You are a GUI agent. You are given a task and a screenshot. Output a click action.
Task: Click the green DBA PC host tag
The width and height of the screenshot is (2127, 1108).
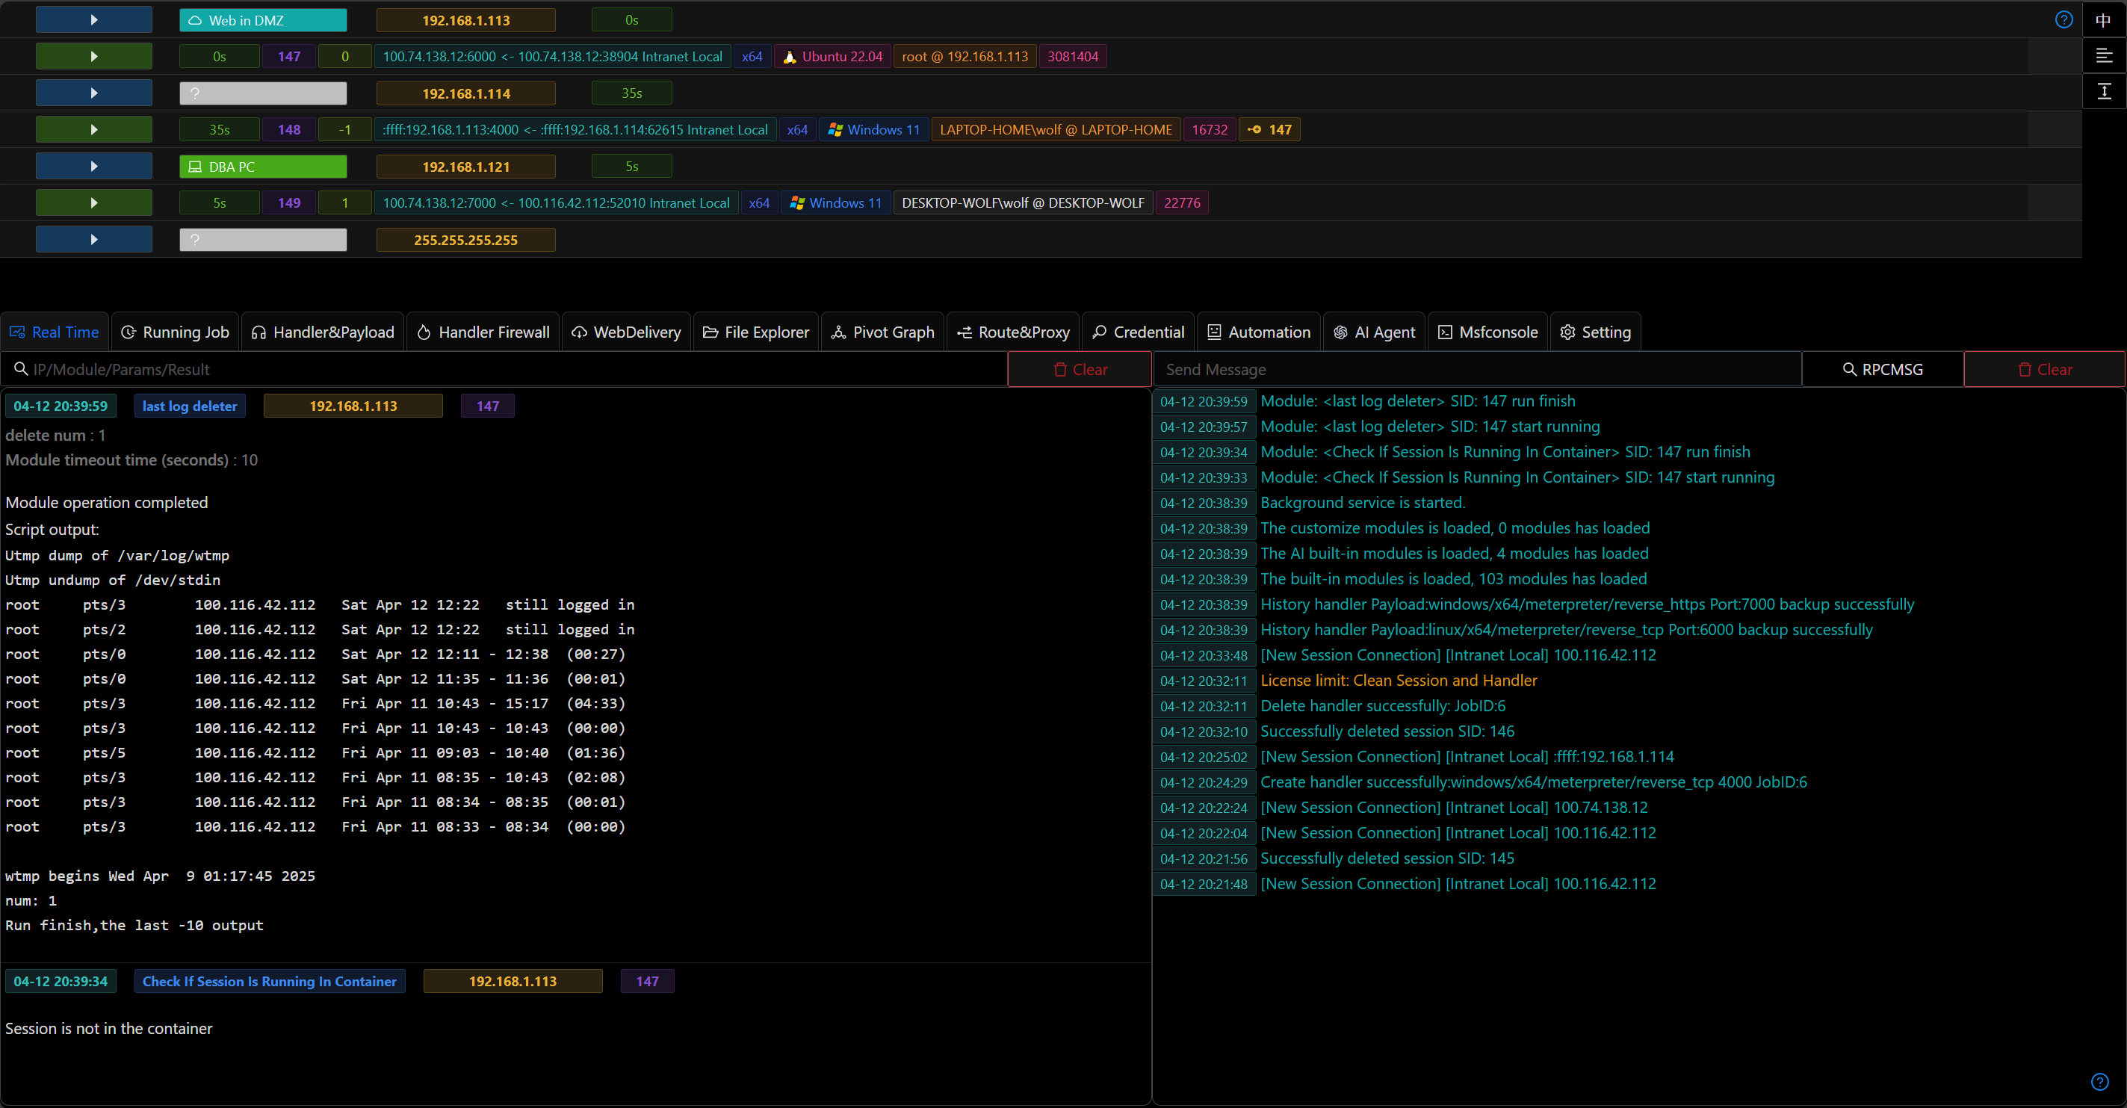point(262,166)
